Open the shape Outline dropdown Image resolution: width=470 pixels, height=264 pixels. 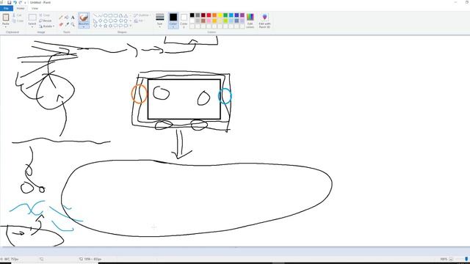tap(142, 15)
